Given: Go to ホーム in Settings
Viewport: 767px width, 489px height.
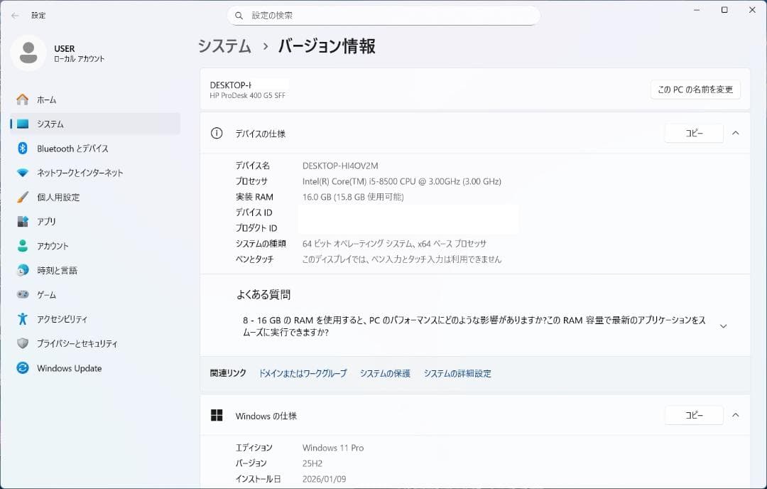Looking at the screenshot, I should pos(44,100).
